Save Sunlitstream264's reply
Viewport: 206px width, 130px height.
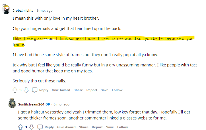[110, 127]
